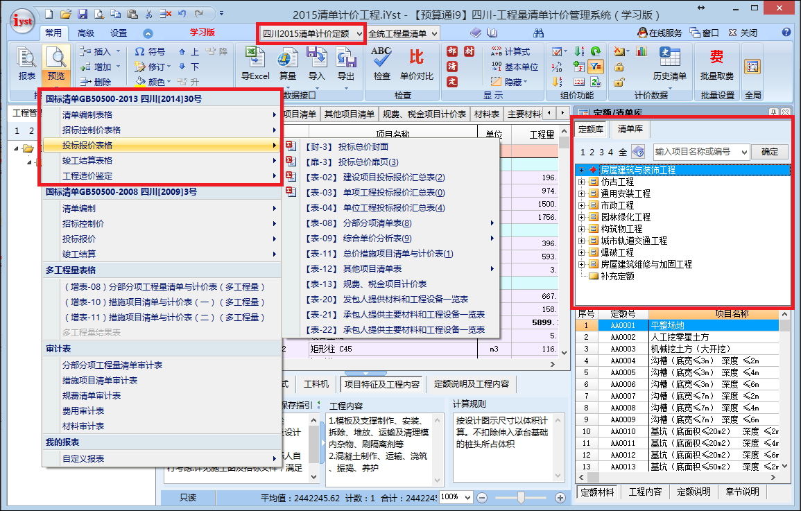Click the quota library help book icon

pyautogui.click(x=638, y=152)
